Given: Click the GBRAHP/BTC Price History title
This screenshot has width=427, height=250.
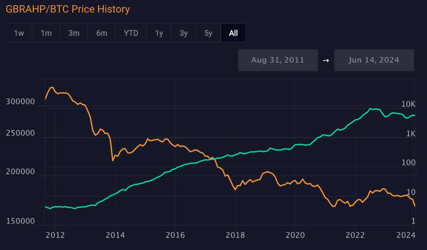Looking at the screenshot, I should 68,9.
